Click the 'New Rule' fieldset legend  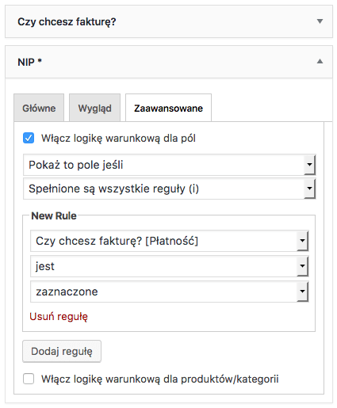(x=54, y=215)
